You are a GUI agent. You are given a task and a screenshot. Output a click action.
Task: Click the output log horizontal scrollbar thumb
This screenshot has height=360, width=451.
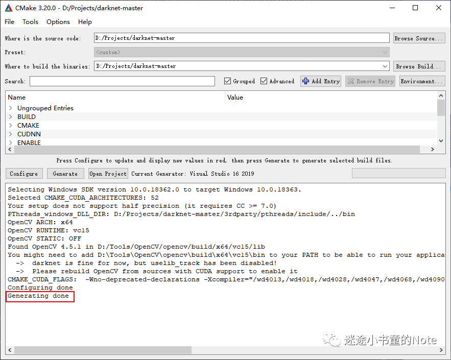pyautogui.click(x=103, y=350)
